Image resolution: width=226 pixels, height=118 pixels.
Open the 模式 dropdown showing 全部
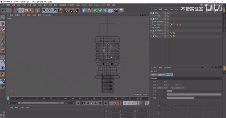(x=180, y=88)
